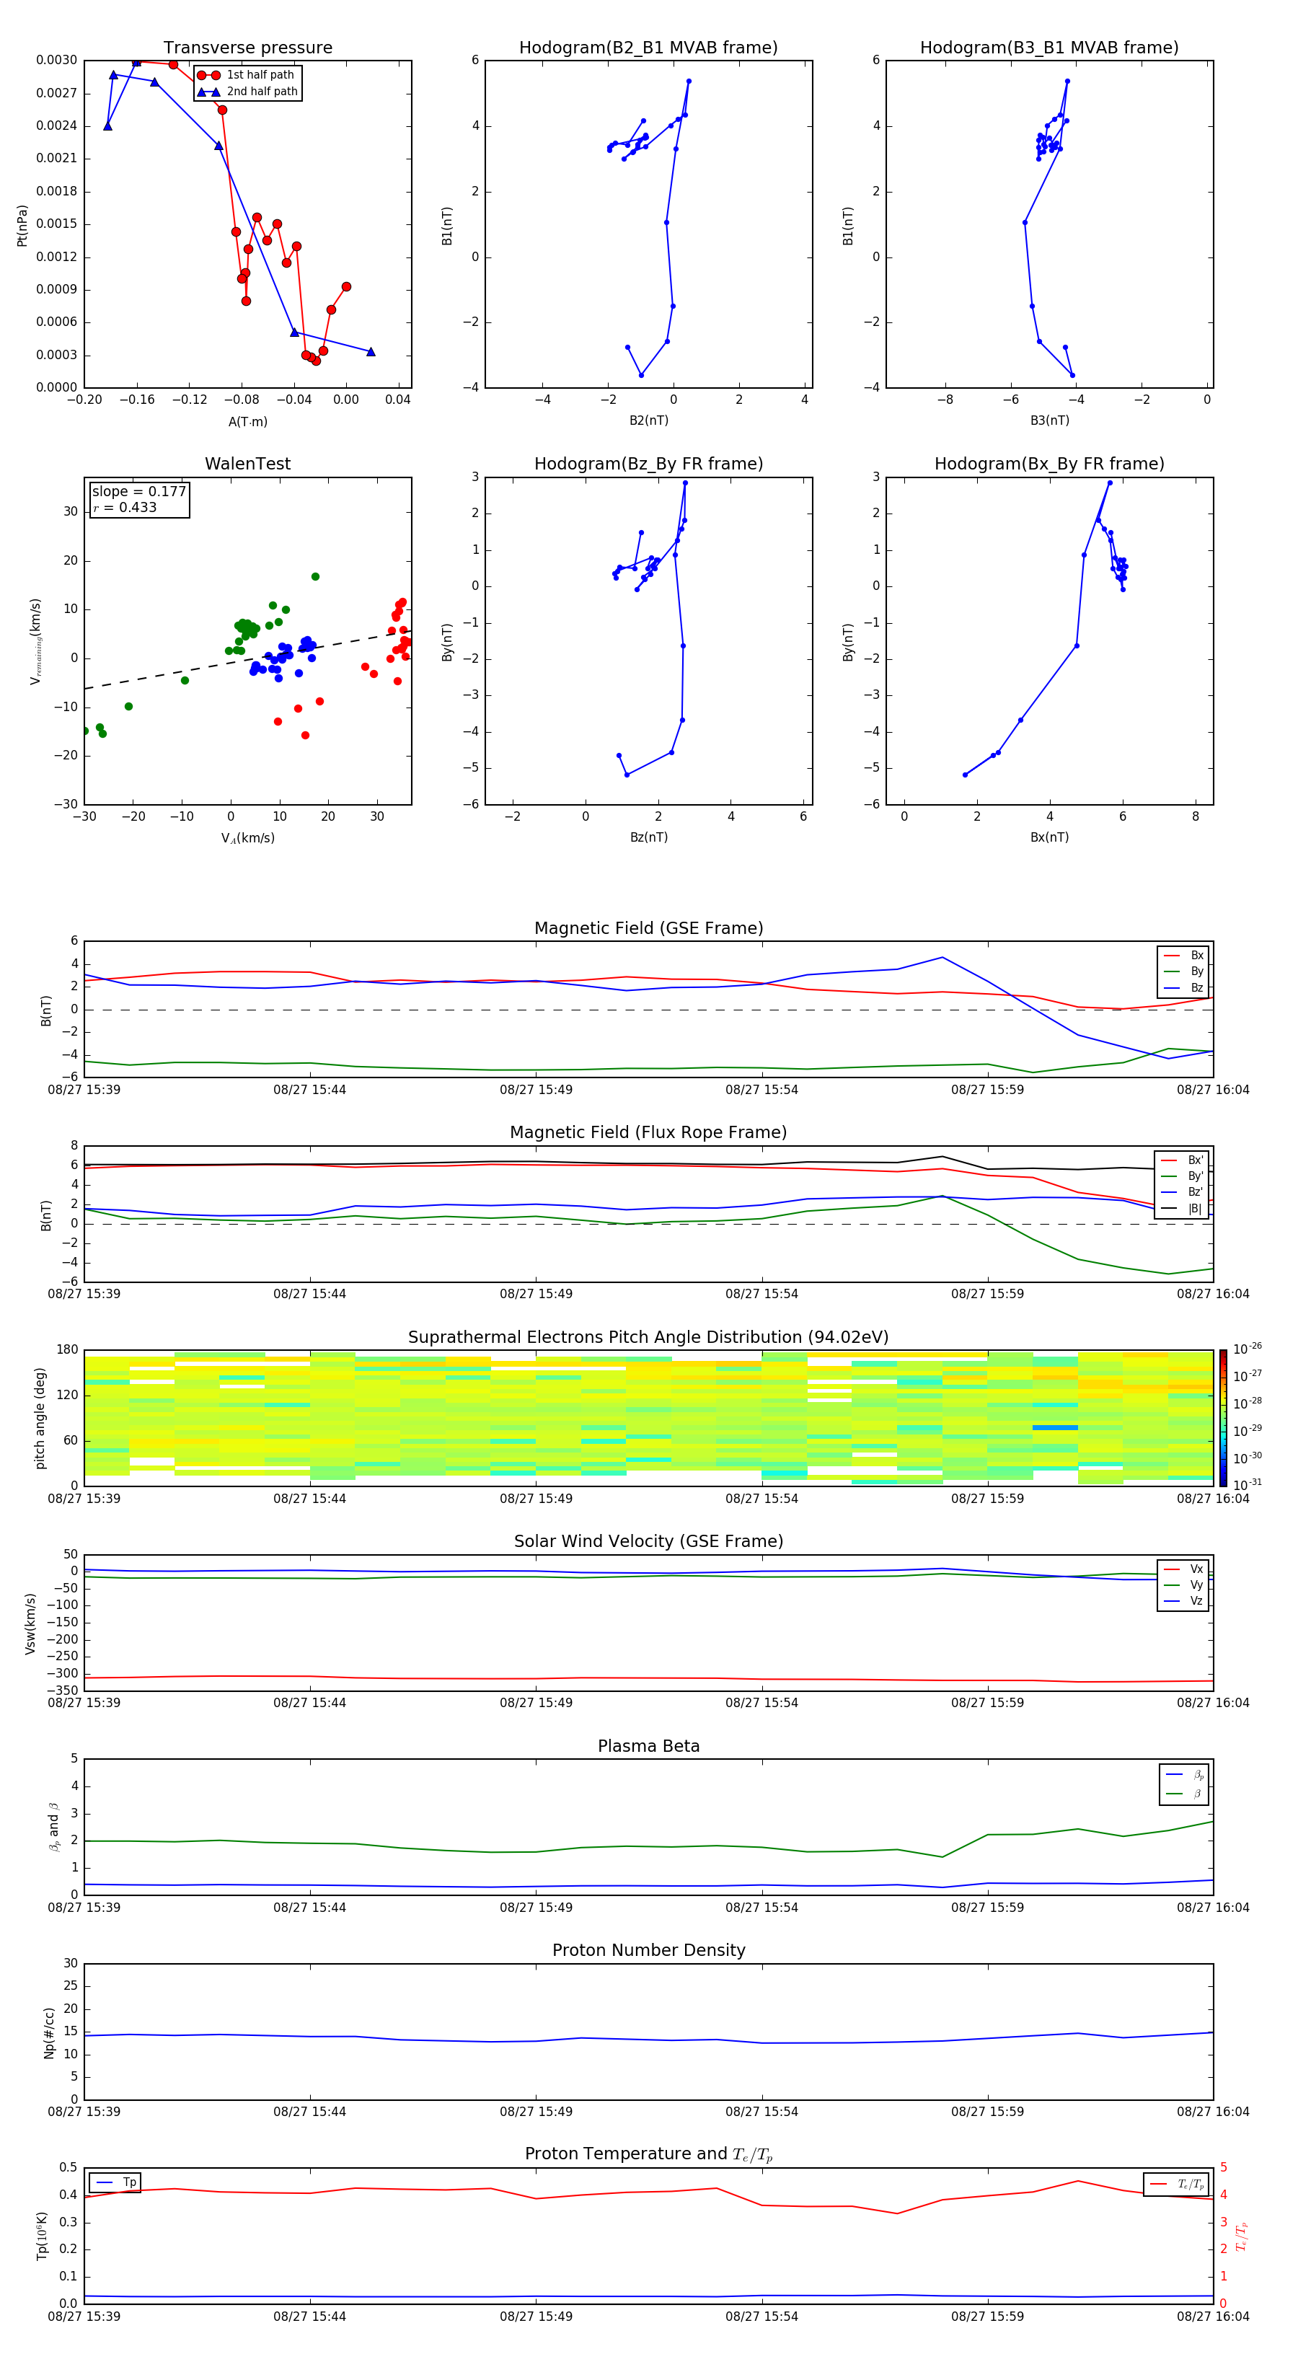The image size is (1298, 2380).
Task: Click the 'Bz(nT)' x-axis label
Action: (648, 837)
